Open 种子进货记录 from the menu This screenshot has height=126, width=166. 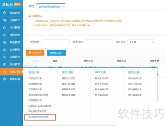pos(102,78)
